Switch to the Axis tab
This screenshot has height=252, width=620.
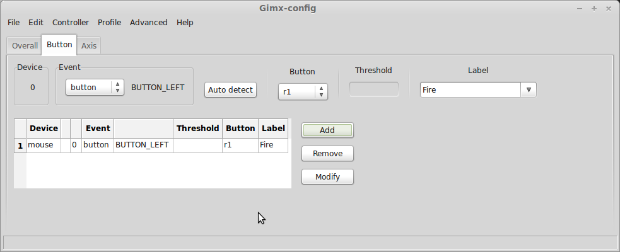click(89, 45)
